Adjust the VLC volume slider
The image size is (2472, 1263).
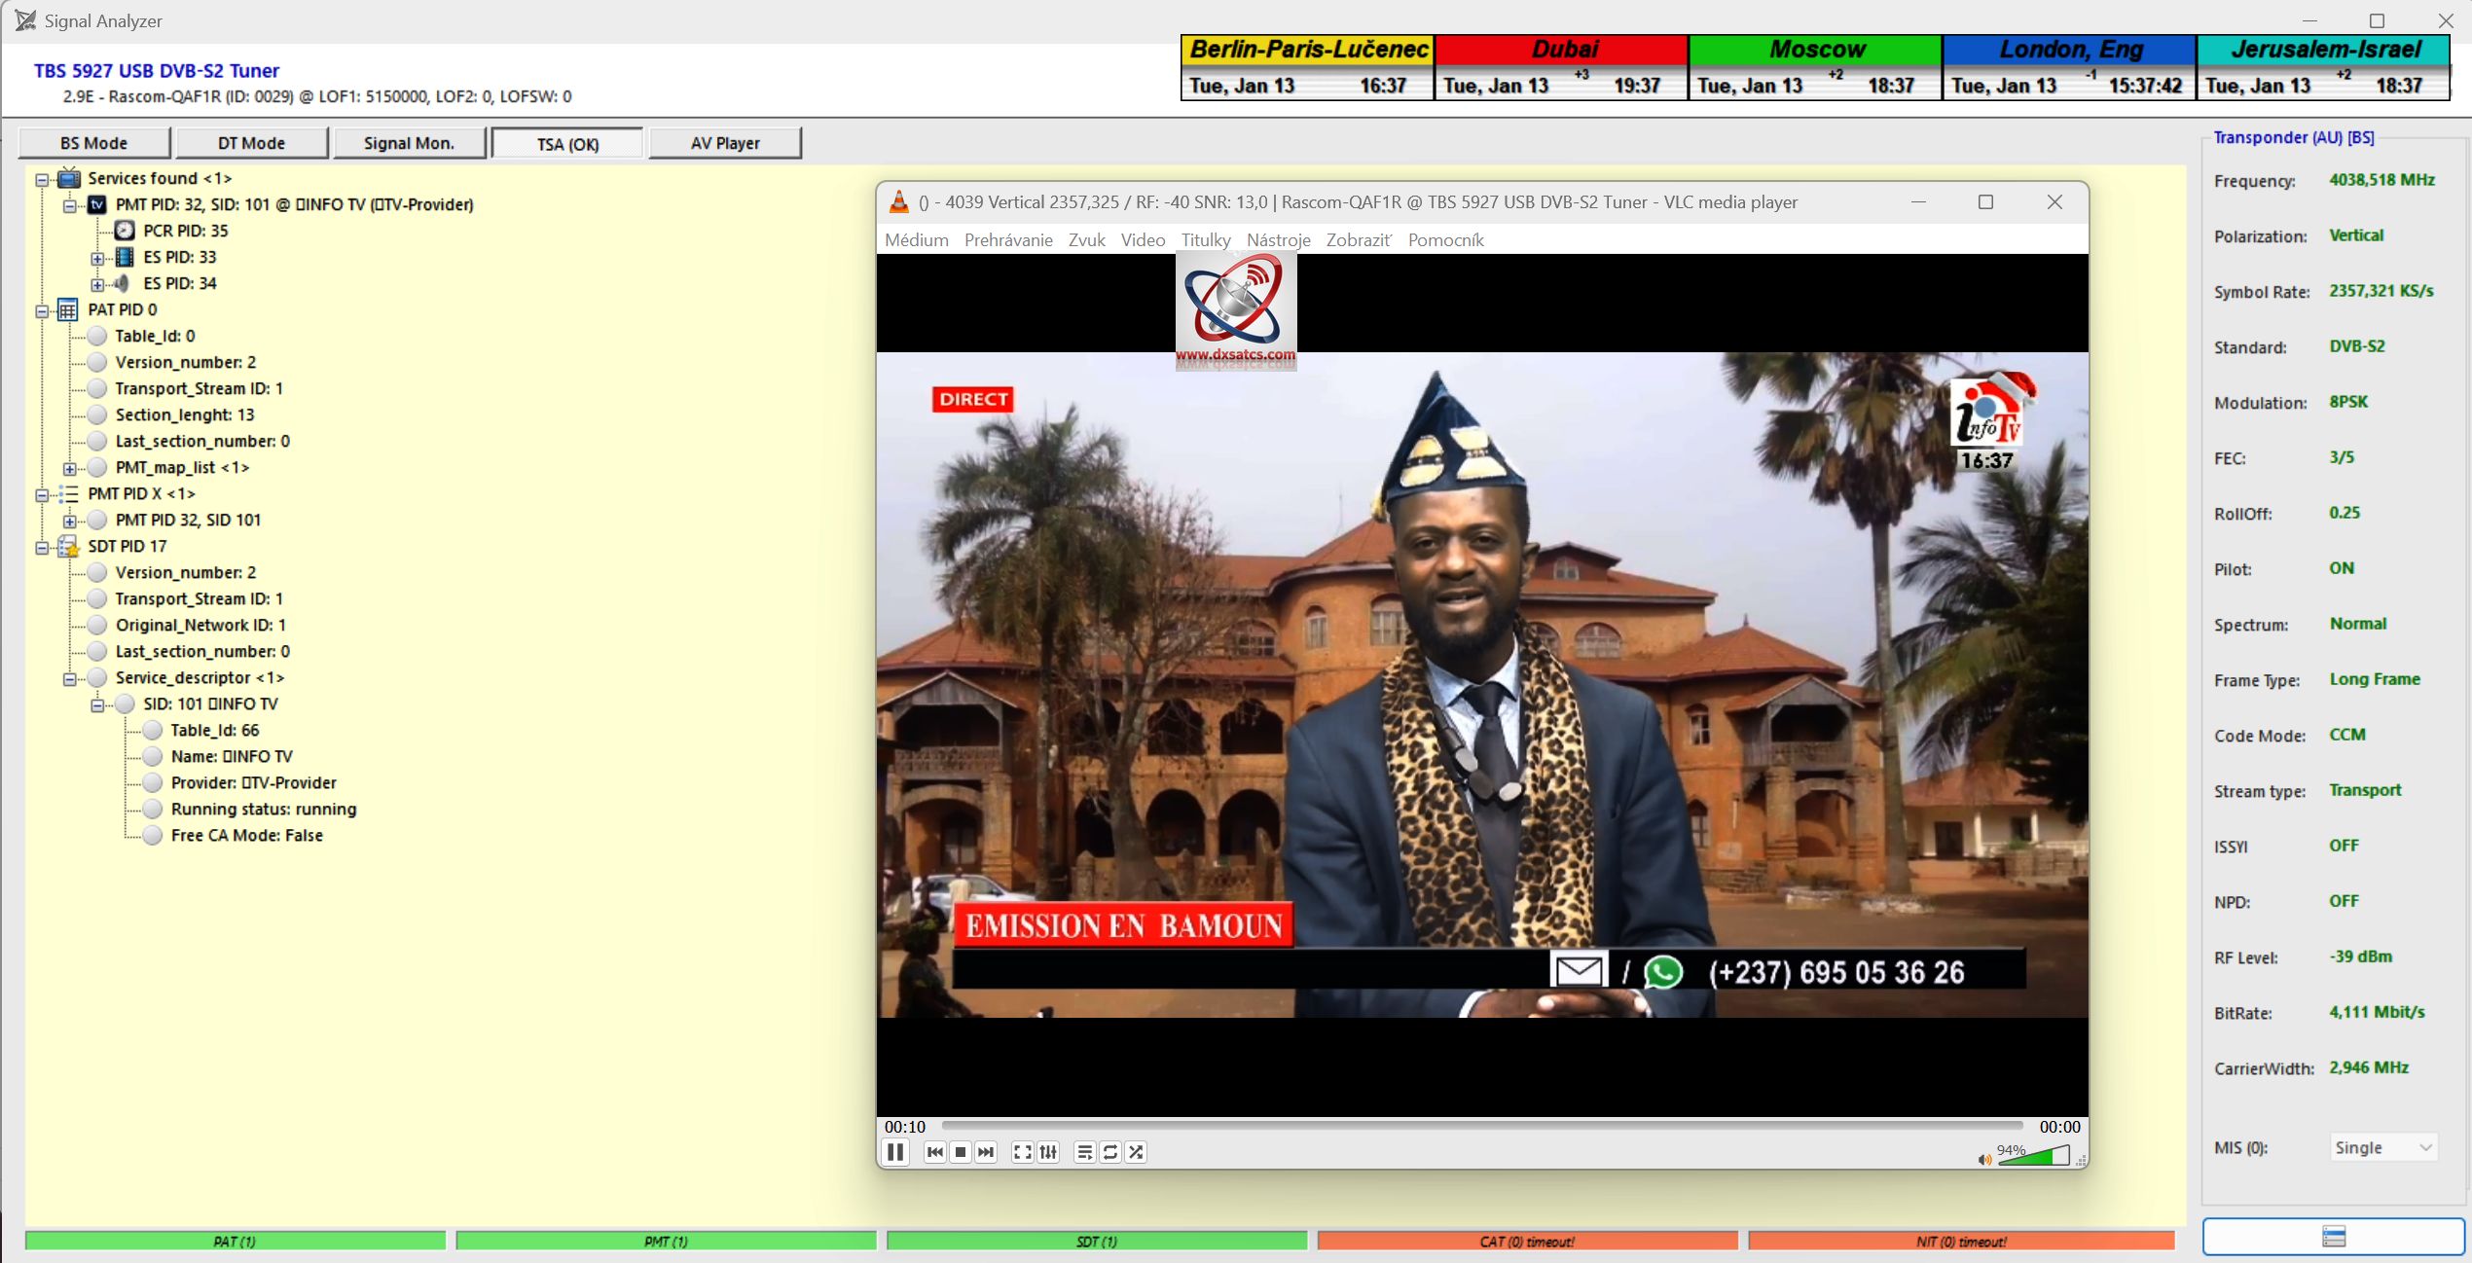(x=2034, y=1156)
